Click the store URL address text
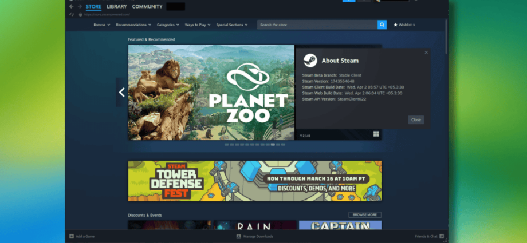Viewport: 527px width, 243px height. point(107,14)
